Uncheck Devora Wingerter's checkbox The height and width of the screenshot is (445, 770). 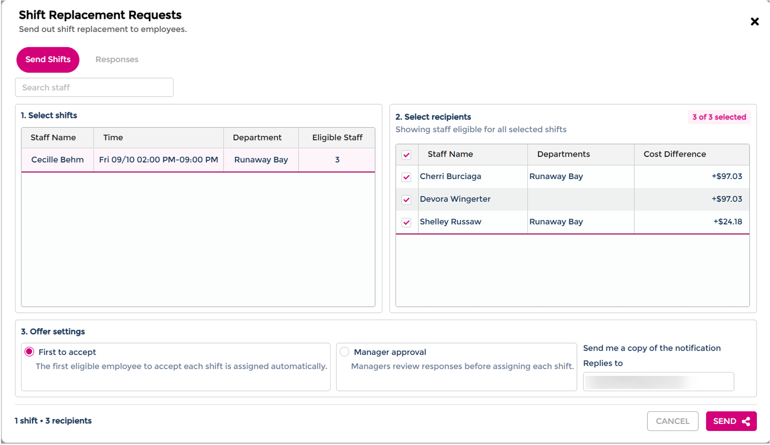(406, 200)
